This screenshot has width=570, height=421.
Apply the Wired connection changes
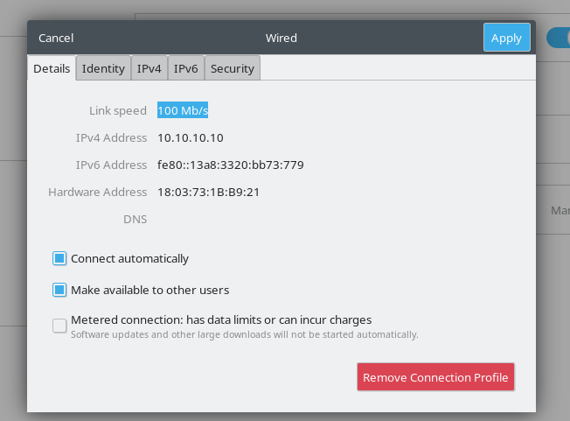pos(506,38)
